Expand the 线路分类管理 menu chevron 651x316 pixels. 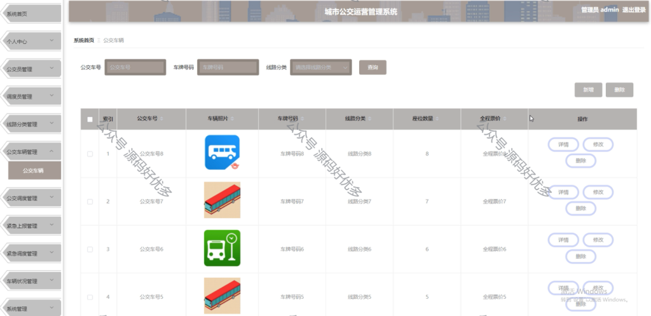(x=51, y=123)
